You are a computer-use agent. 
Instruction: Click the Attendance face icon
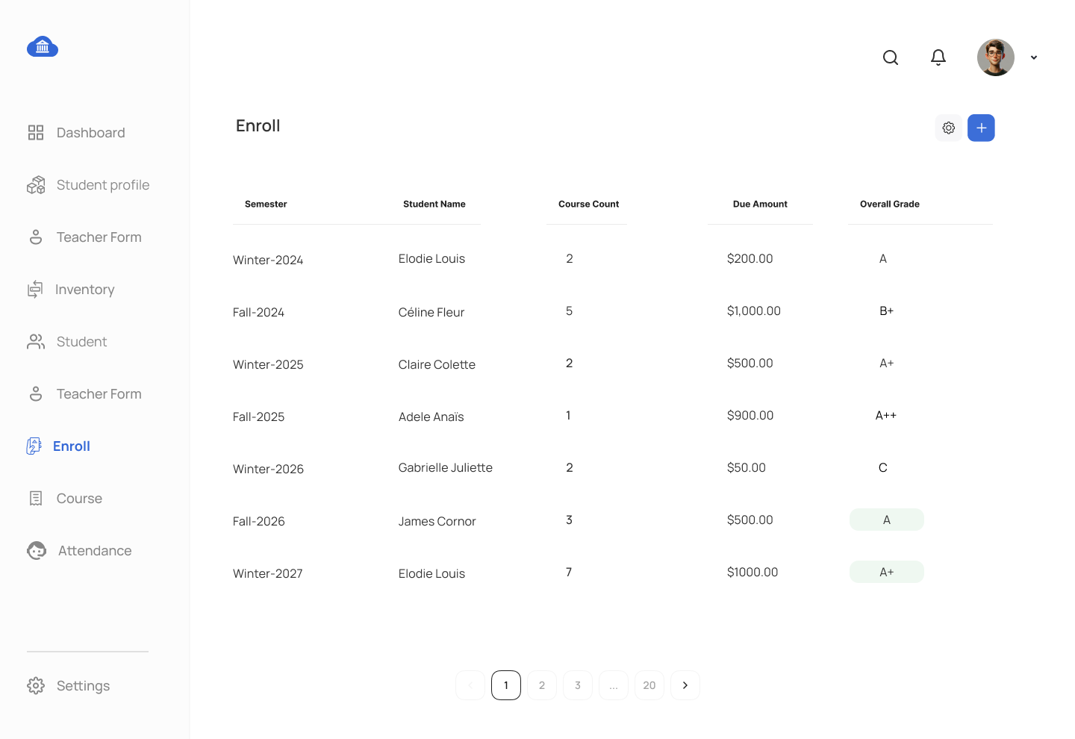(x=37, y=551)
